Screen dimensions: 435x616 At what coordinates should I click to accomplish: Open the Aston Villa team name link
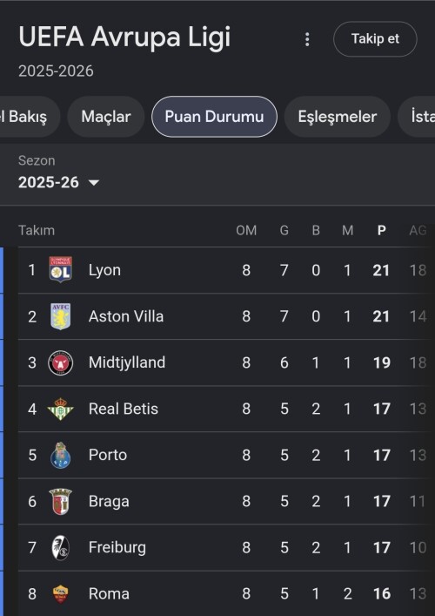tap(126, 316)
